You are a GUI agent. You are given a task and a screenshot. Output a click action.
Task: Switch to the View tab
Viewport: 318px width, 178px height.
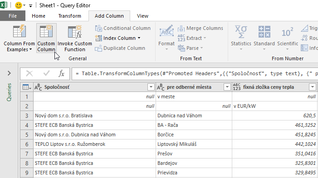[142, 16]
